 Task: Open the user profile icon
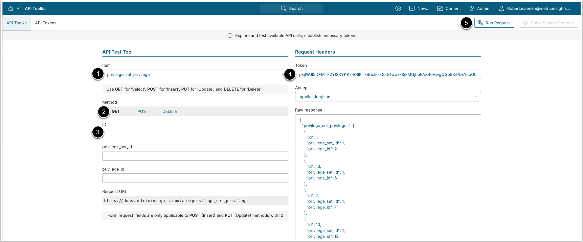502,8
